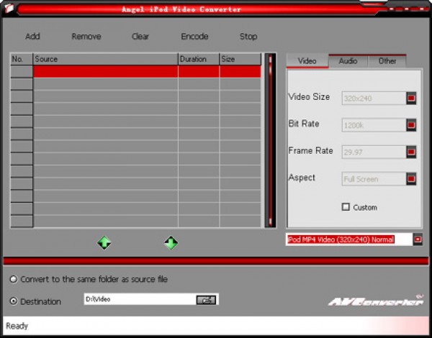Switch to the Other tab
This screenshot has width=432, height=338.
(387, 60)
